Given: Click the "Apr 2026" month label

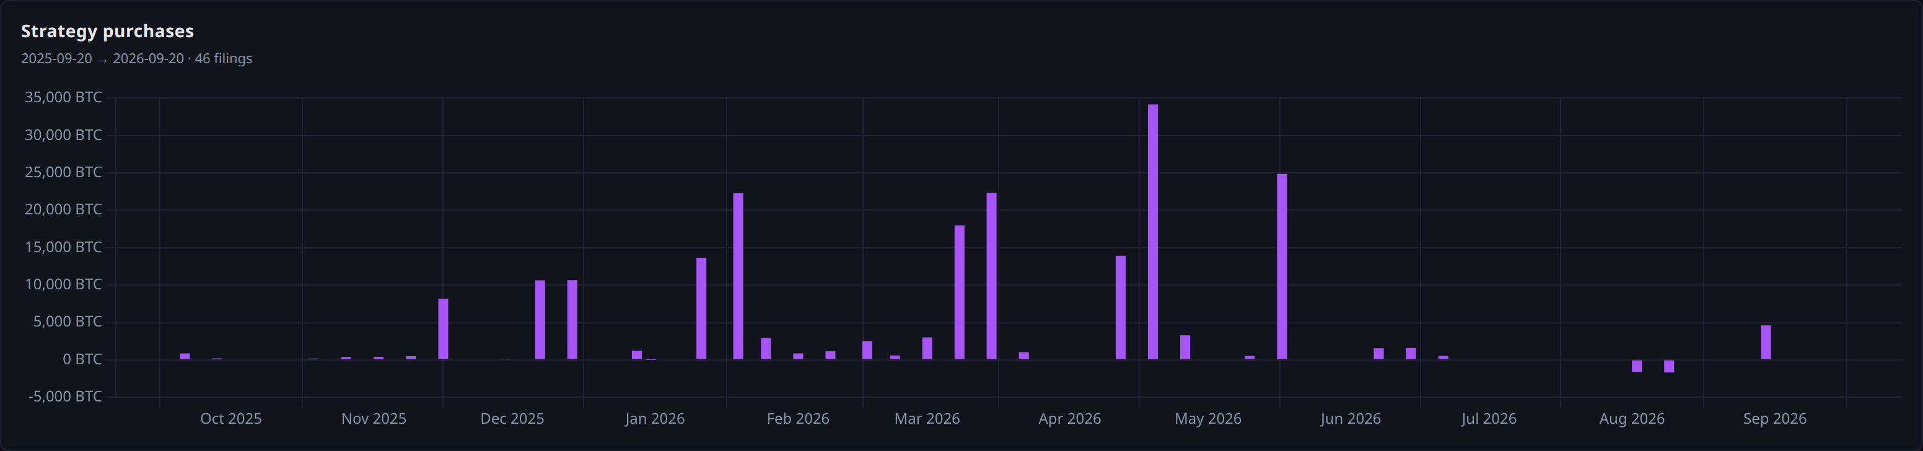Looking at the screenshot, I should 1070,418.
